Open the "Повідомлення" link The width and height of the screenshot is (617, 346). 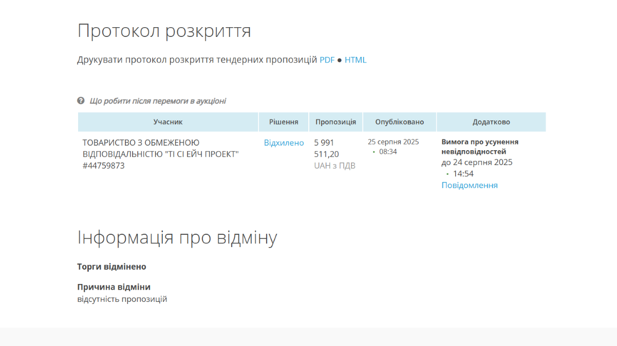click(470, 185)
